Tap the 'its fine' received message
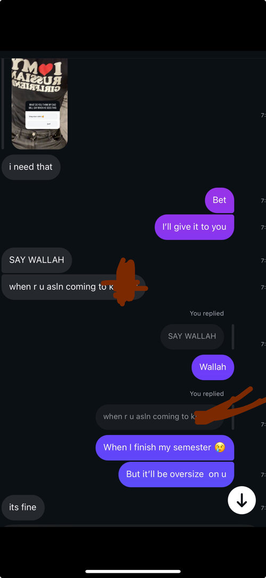Image resolution: width=266 pixels, height=578 pixels. [23, 507]
